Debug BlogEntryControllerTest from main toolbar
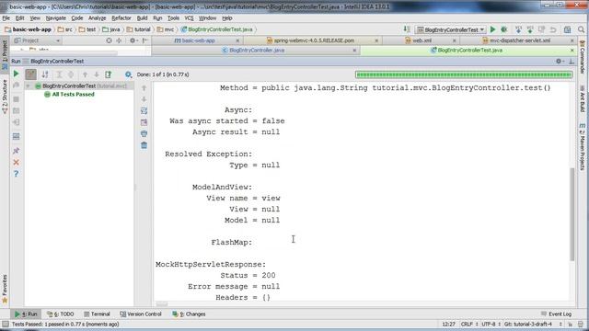Image resolution: width=589 pixels, height=331 pixels. click(504, 29)
